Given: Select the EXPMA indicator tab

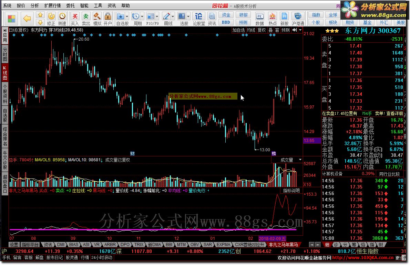Looking at the screenshot, I should [224, 245].
